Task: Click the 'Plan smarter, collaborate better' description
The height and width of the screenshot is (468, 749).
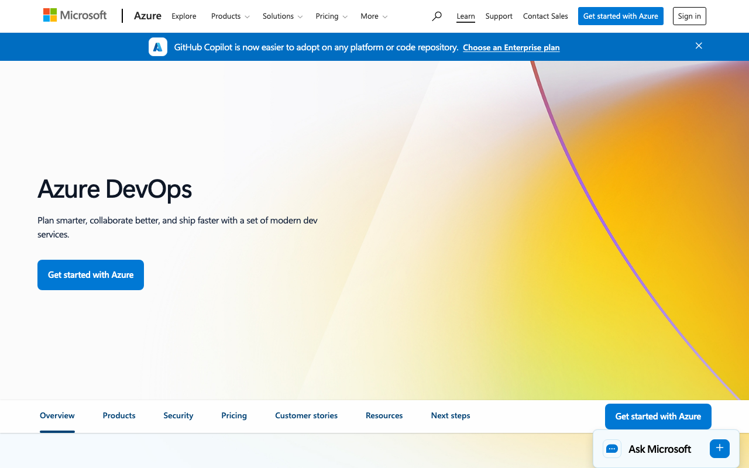Action: tap(177, 228)
